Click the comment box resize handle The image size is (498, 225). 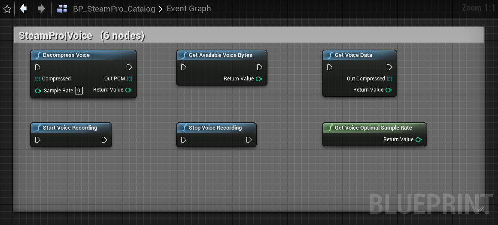click(x=481, y=208)
